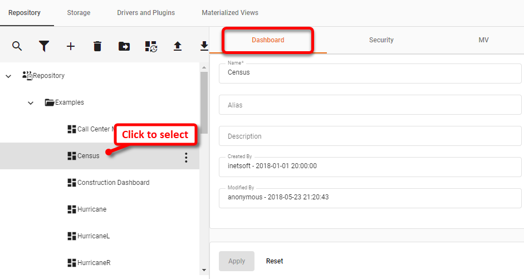Select the HurricaneL dashboard entry
524x279 pixels.
pyautogui.click(x=94, y=236)
